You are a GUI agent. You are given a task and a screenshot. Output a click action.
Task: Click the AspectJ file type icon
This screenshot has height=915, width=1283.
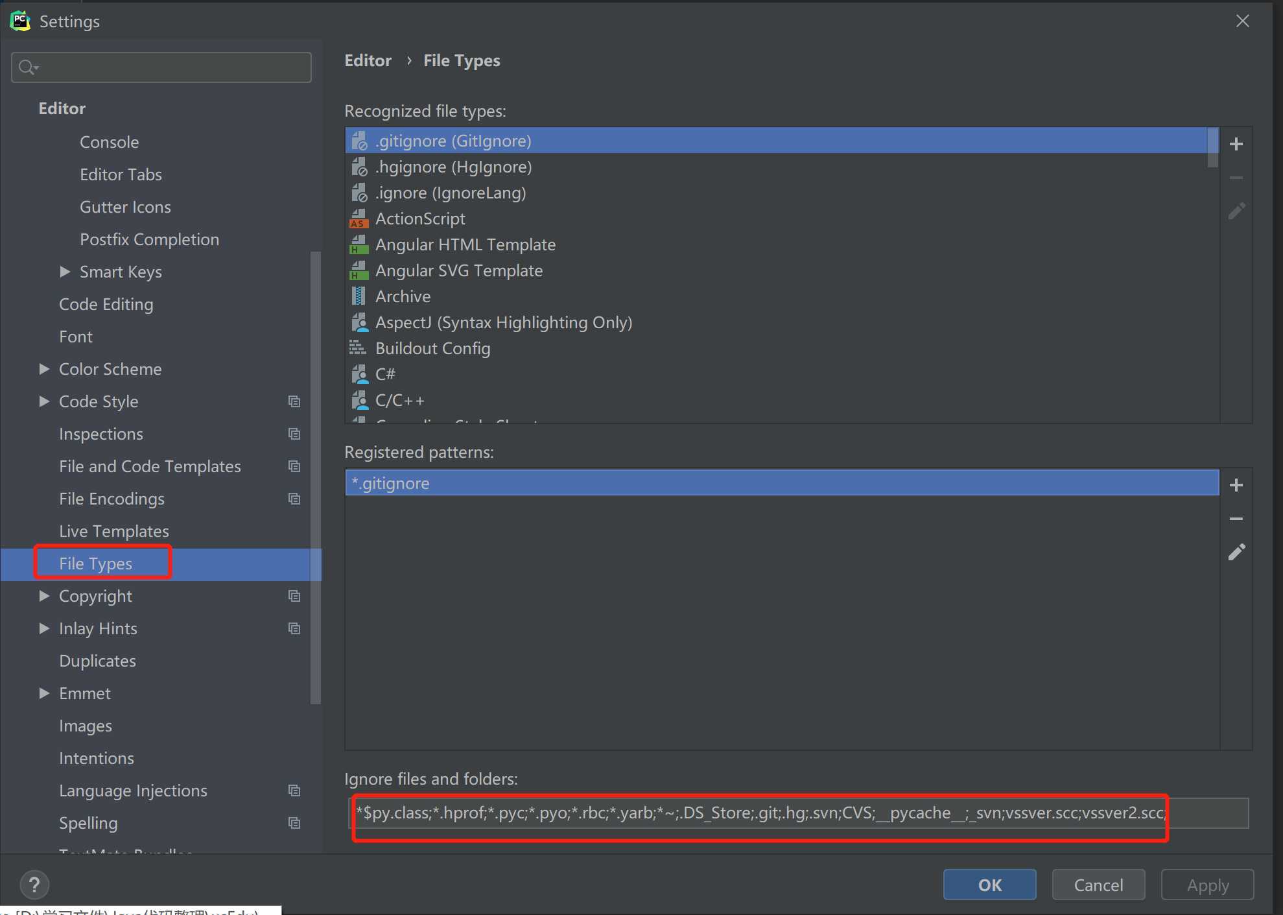[359, 322]
